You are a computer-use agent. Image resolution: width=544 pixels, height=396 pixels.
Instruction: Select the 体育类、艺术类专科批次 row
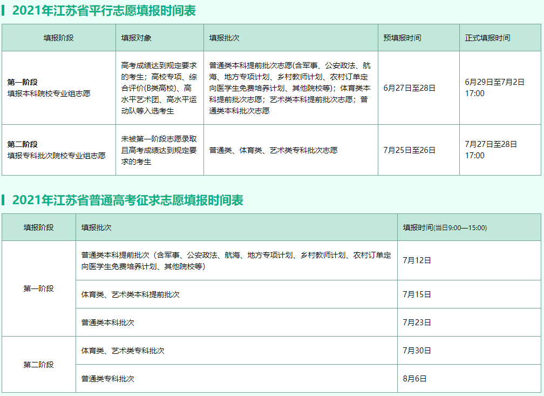click(123, 351)
